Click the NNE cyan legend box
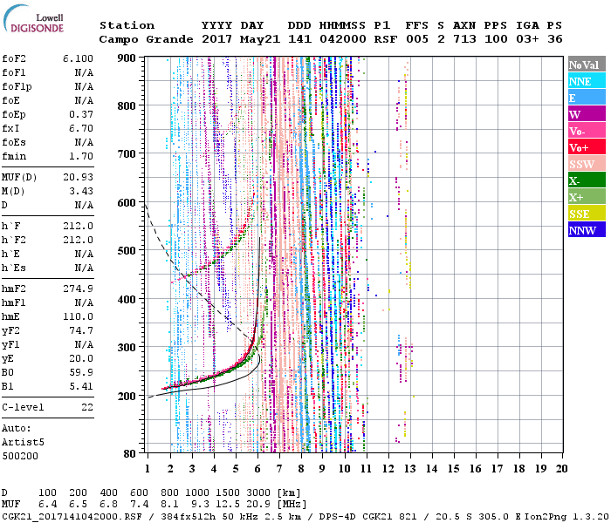Image resolution: width=611 pixels, height=523 pixels. coord(586,81)
